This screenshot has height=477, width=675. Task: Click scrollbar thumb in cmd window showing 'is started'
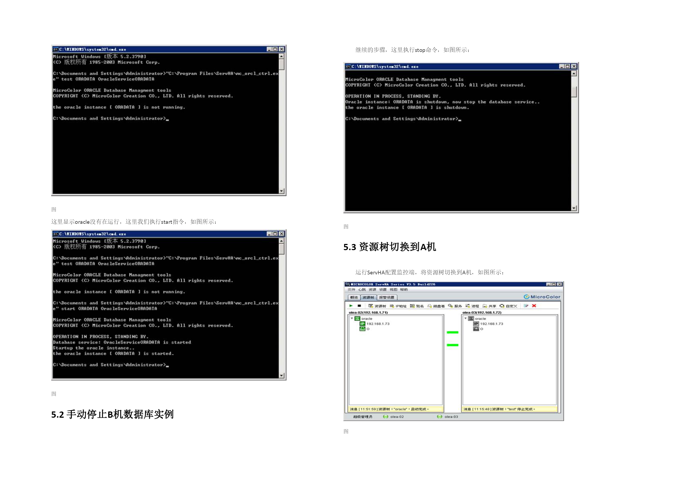pyautogui.click(x=281, y=249)
